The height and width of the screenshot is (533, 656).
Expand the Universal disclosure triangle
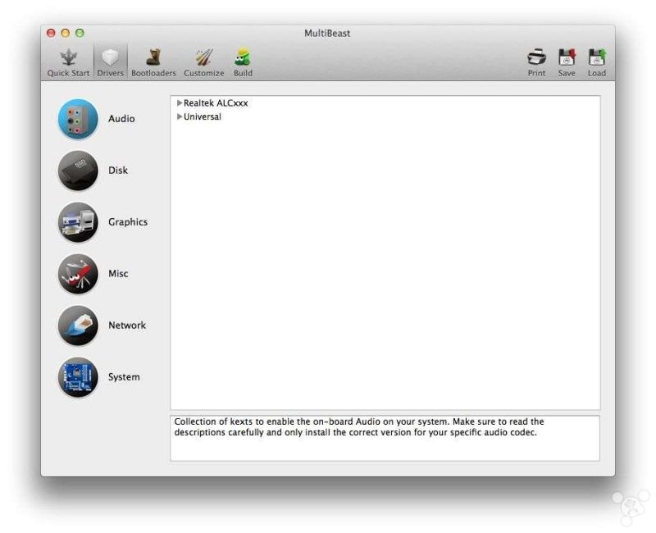180,116
